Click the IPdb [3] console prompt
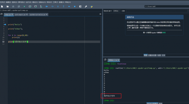This screenshot has width=189, height=104. 109,100
